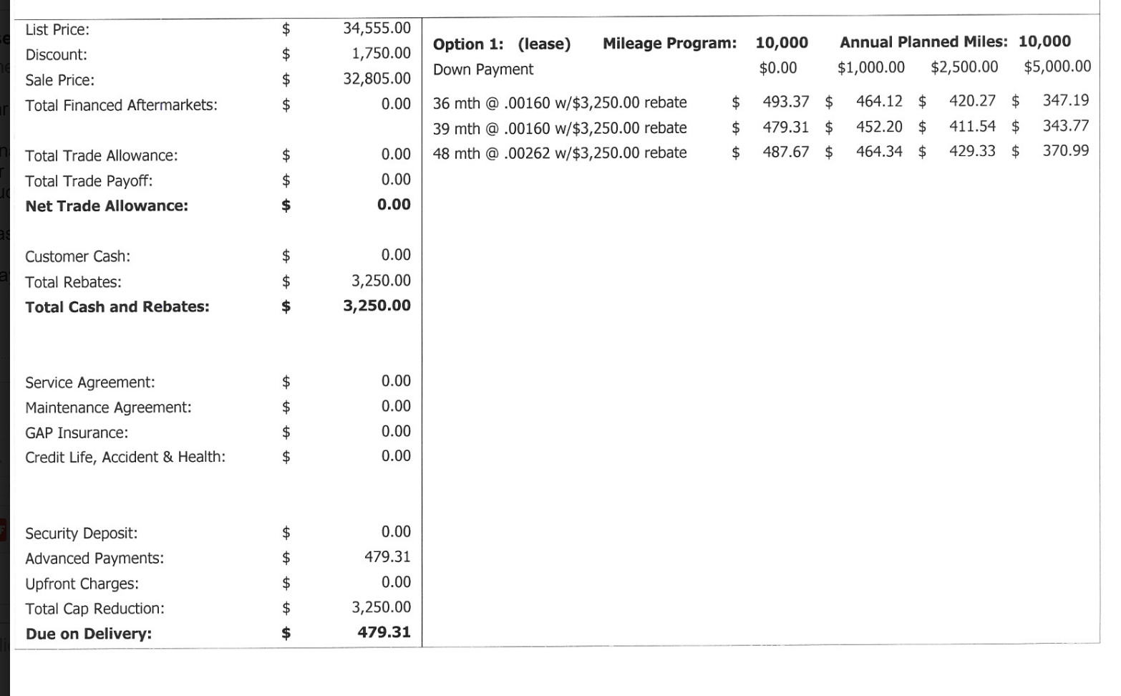Select the Annual Planned Miles label
This screenshot has width=1121, height=696.
tap(923, 42)
